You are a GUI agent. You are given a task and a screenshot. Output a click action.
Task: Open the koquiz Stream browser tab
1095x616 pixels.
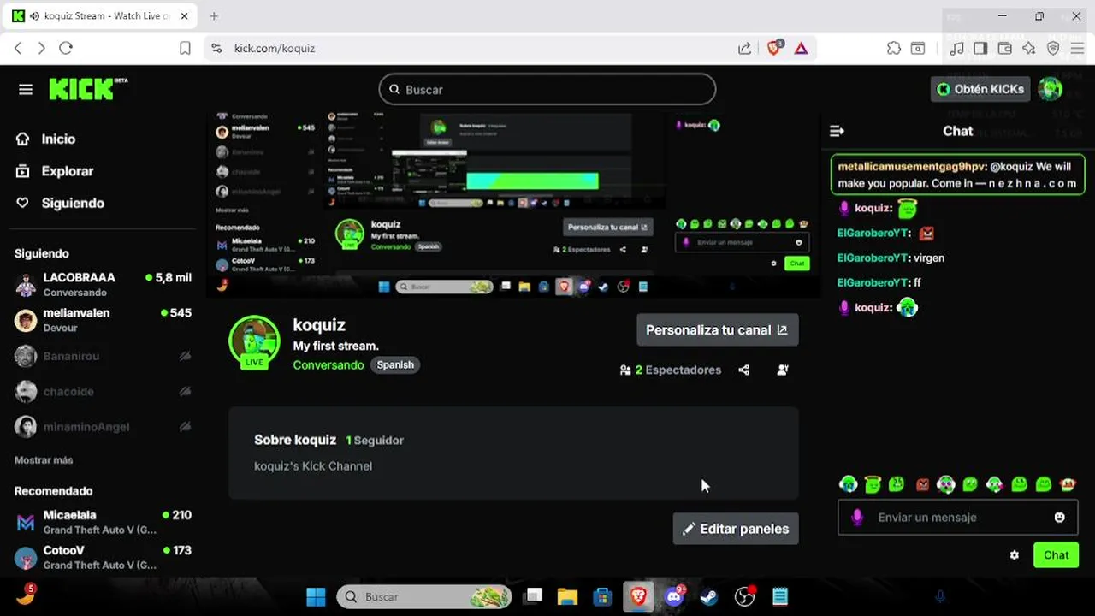[101, 16]
